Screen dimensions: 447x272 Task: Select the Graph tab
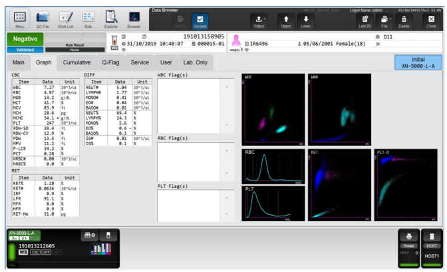pos(44,62)
